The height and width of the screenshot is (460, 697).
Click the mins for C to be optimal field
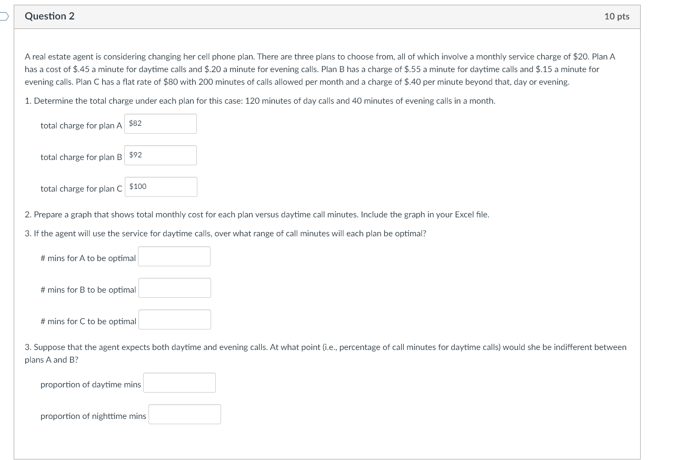174,319
